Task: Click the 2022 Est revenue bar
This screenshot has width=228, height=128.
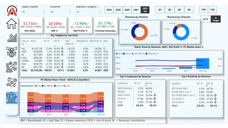Action: [202, 64]
